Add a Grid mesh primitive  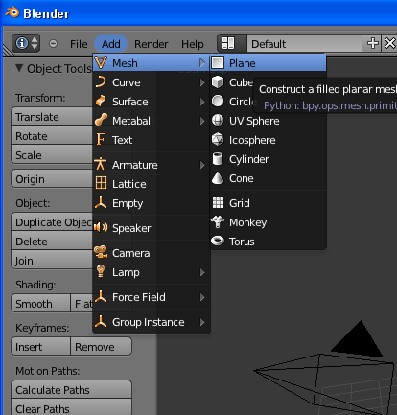pos(268,203)
